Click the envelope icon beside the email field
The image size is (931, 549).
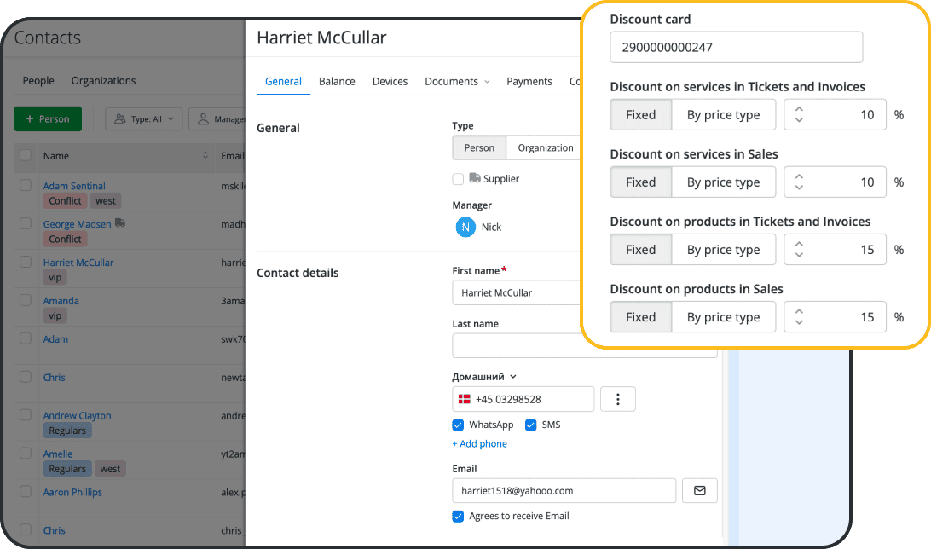[x=699, y=491]
